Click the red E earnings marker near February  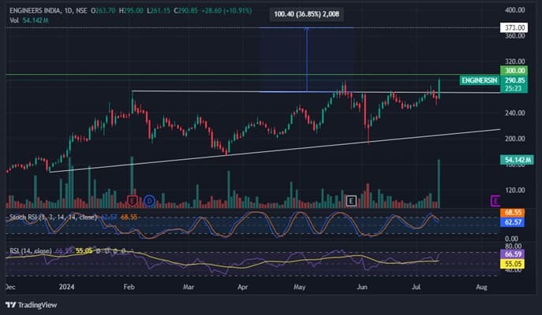[x=132, y=201]
